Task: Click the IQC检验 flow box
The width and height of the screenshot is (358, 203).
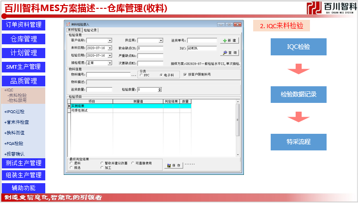Action: [298, 47]
